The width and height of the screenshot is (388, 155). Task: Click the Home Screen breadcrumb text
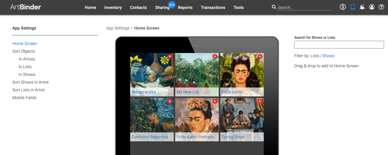point(147,28)
